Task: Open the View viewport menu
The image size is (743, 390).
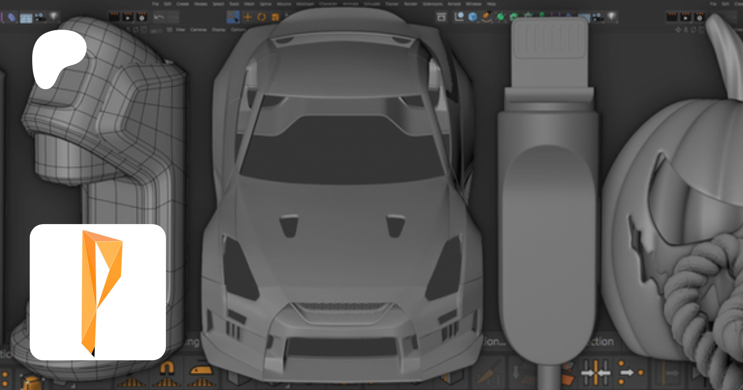Action: pyautogui.click(x=180, y=30)
